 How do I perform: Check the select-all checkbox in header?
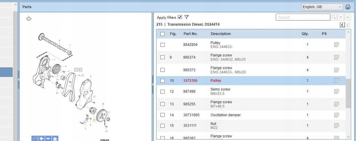click(x=163, y=34)
